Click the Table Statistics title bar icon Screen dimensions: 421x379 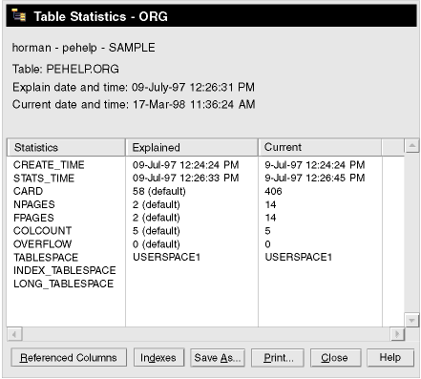click(18, 15)
